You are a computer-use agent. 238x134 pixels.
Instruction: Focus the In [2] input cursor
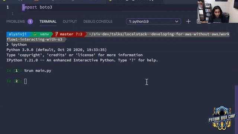[26, 81]
